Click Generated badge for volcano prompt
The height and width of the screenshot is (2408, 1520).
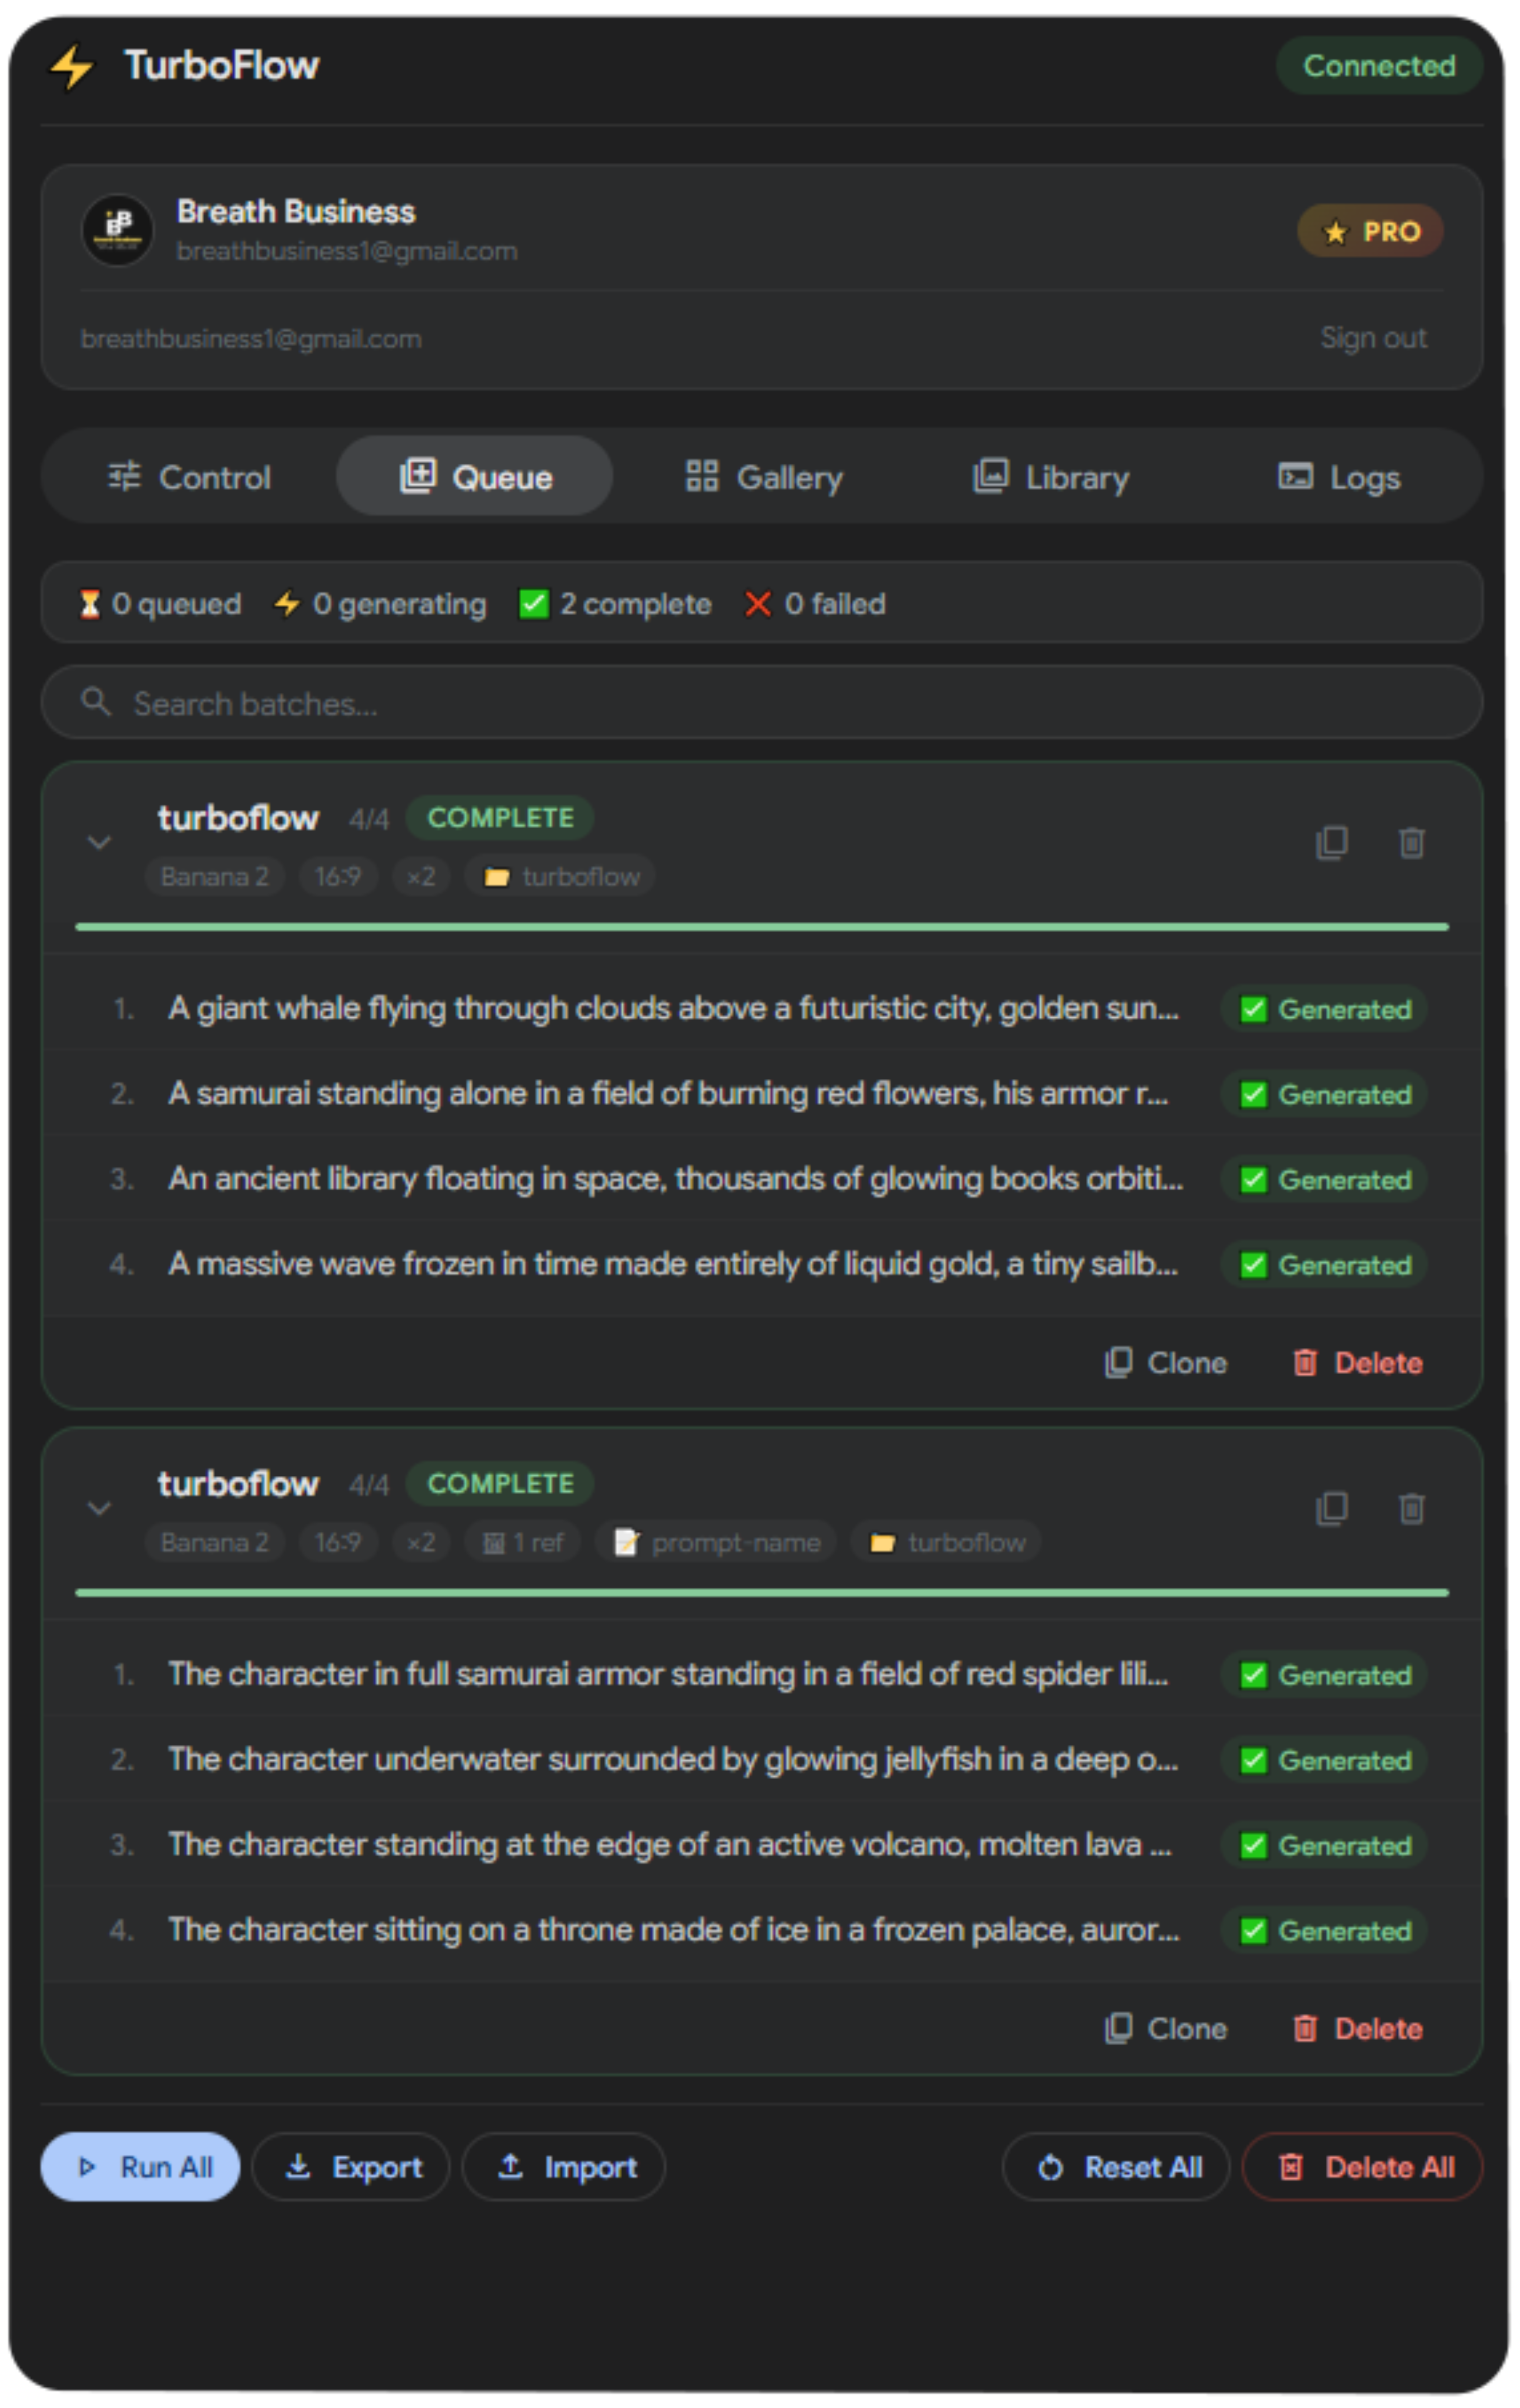1324,1846
